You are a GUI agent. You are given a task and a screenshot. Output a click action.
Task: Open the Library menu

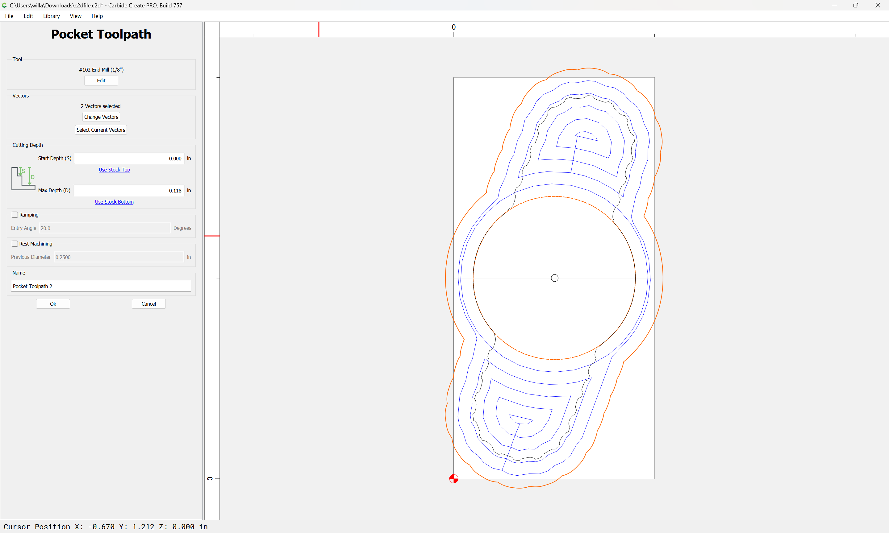[x=51, y=16]
